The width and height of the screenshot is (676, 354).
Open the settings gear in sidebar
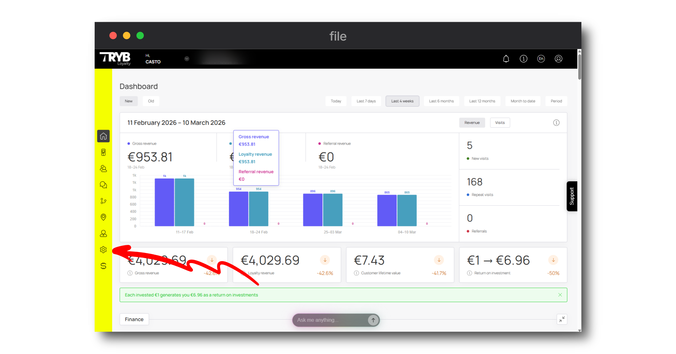coord(103,250)
